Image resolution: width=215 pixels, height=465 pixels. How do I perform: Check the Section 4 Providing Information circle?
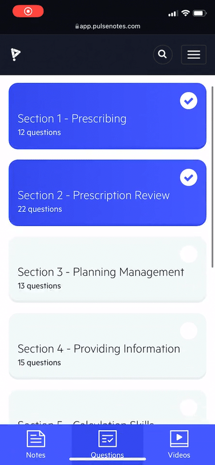coord(189,331)
